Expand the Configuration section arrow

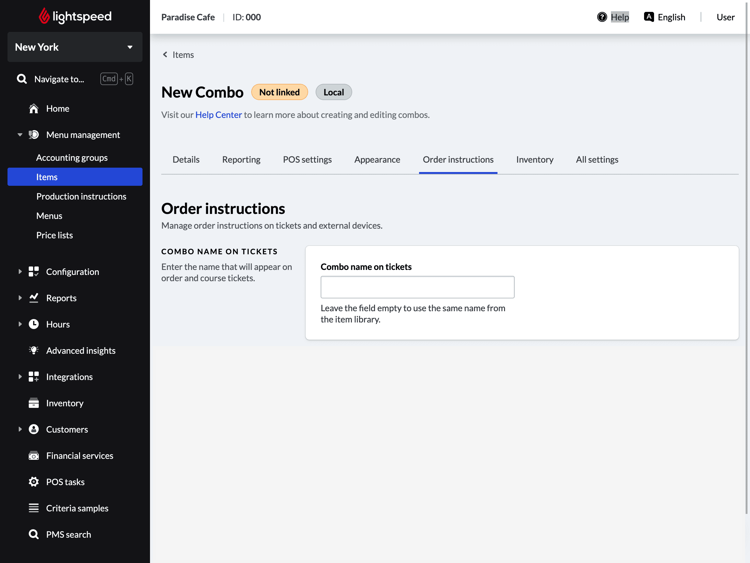[20, 271]
